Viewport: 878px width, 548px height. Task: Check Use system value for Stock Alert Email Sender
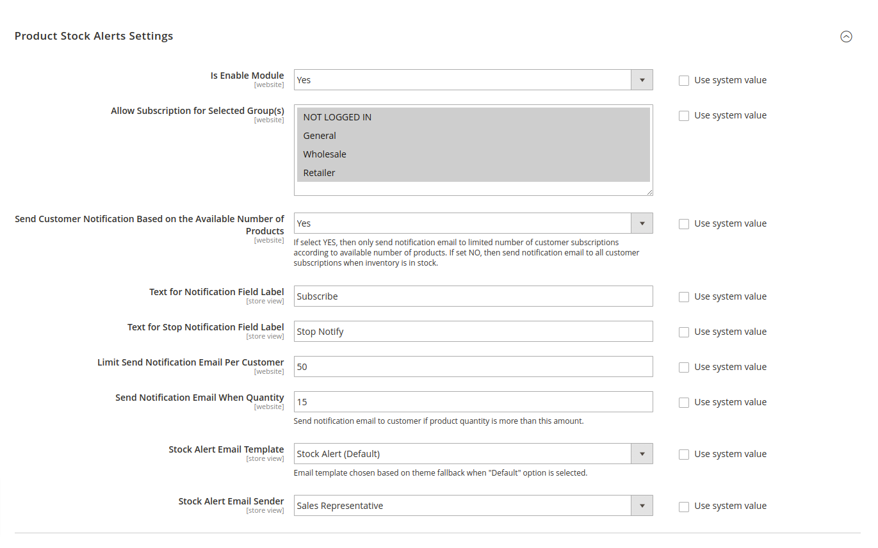pyautogui.click(x=684, y=506)
